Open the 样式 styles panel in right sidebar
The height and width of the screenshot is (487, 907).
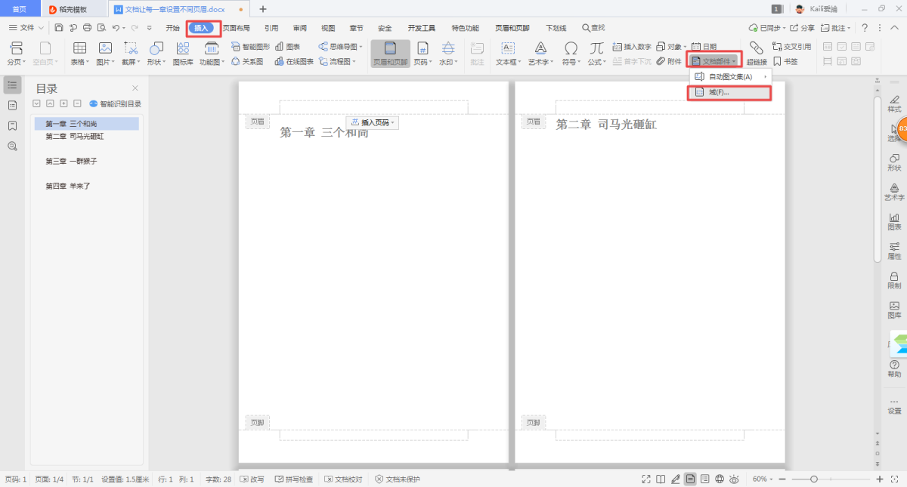tap(894, 103)
